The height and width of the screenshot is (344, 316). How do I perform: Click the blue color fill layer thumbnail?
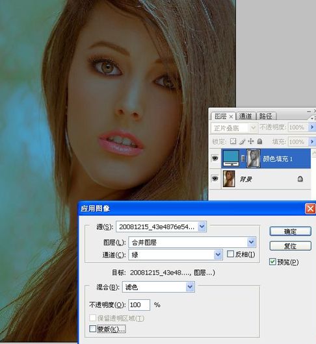pyautogui.click(x=231, y=158)
